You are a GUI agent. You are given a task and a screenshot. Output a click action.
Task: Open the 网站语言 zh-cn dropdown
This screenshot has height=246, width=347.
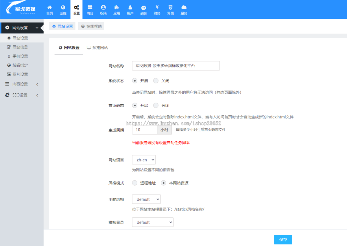tap(144, 160)
